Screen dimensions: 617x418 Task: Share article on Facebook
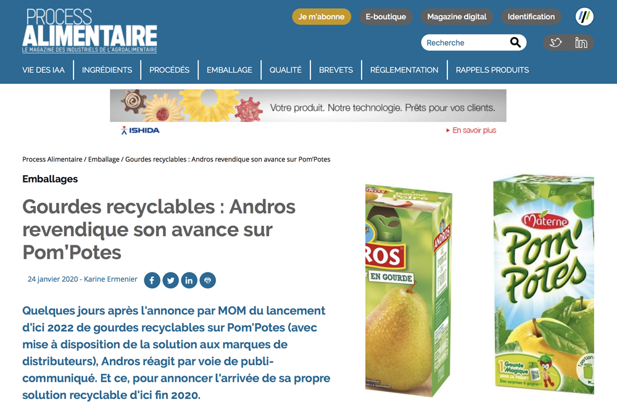click(x=152, y=281)
